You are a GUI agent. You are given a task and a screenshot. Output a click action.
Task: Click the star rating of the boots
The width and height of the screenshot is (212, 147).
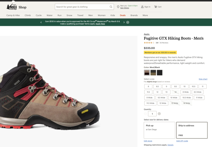point(149,43)
